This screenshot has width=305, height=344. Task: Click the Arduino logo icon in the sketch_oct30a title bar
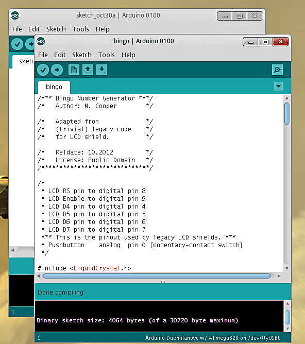pyautogui.click(x=15, y=15)
